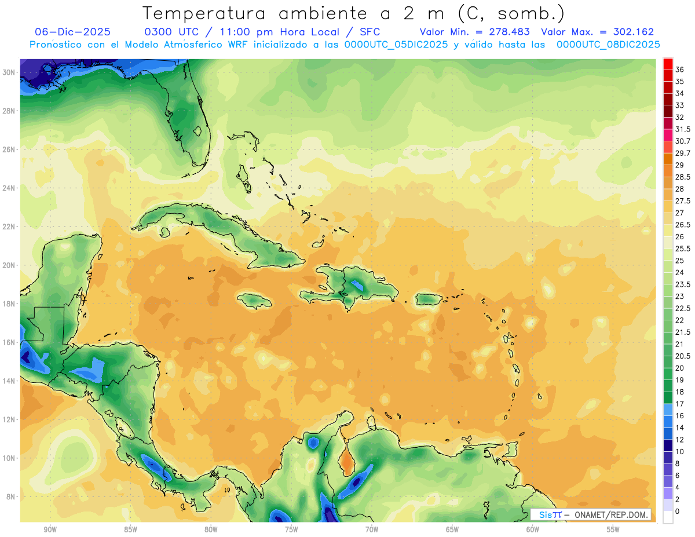Click the legend value "6"
Image resolution: width=695 pixels, height=537 pixels.
678,476
